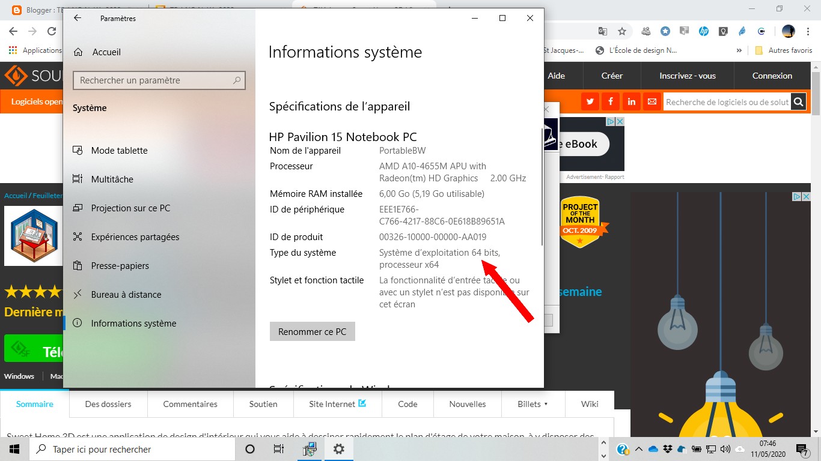Expand the bookmarks overflow chevron
Image resolution: width=821 pixels, height=461 pixels.
coord(740,50)
